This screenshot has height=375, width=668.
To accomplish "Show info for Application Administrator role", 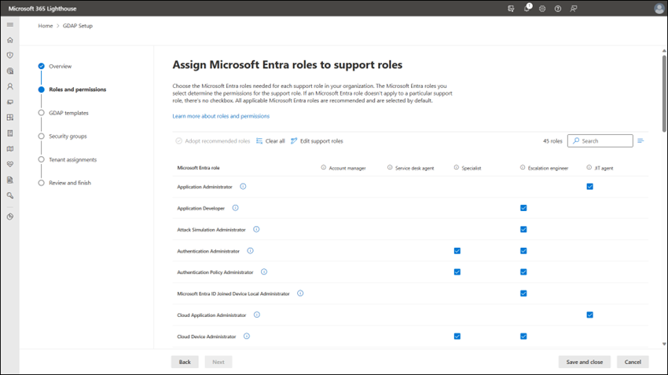I will (x=243, y=186).
